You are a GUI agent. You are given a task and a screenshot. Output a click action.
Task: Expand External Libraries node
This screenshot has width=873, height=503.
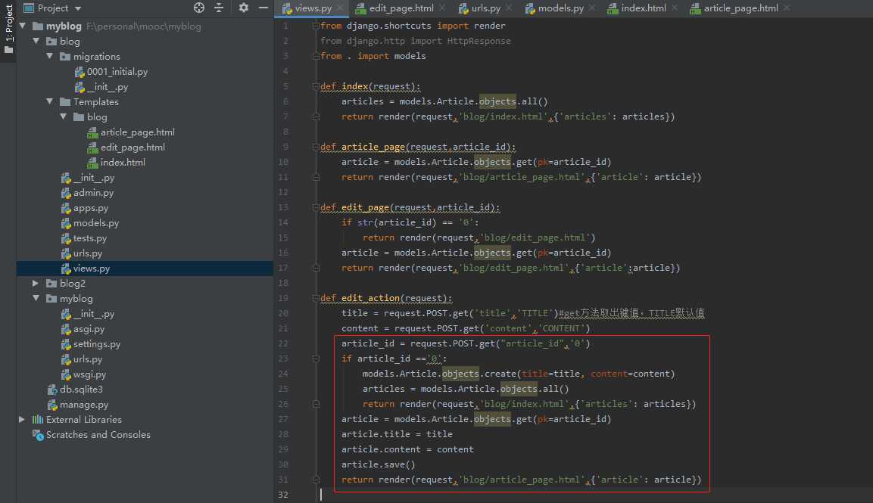pos(22,419)
